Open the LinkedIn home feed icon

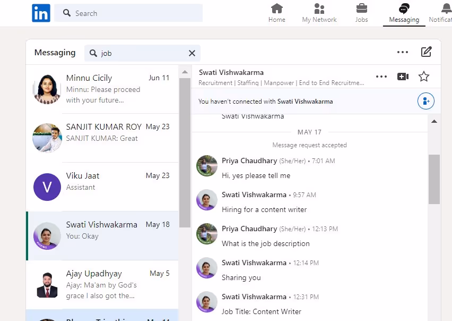pos(276,10)
